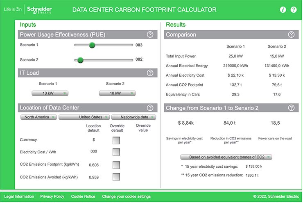The width and height of the screenshot is (303, 203).
Task: Tick the CO2 Emissions Footprint override checkbox
Action: click(117, 165)
